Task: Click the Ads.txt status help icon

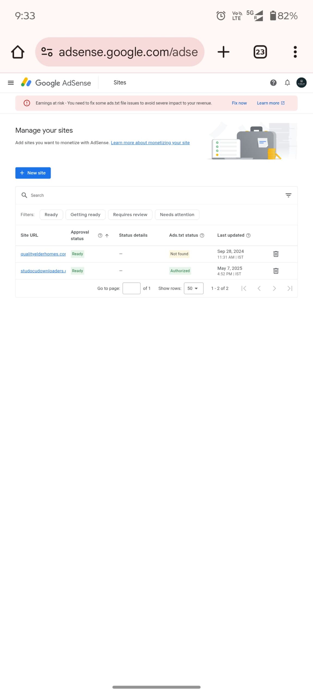Action: pyautogui.click(x=202, y=235)
